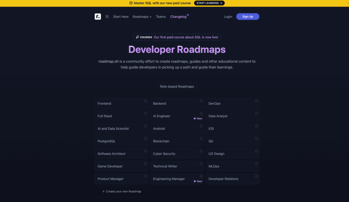Toggle bookmark icon on Product Manager card
Screen dimensions: 349x202
coord(146,176)
